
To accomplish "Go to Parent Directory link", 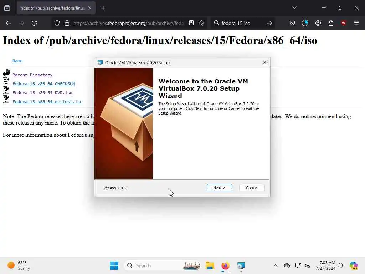I will [32, 75].
